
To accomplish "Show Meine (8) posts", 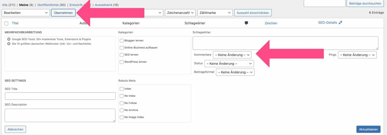I will pyautogui.click(x=26, y=5).
